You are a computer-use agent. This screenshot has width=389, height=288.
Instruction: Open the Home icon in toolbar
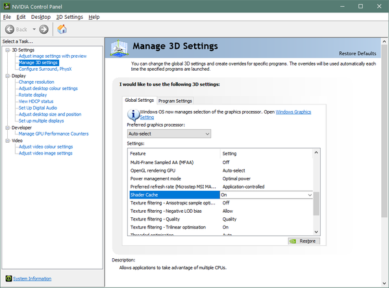[x=62, y=29]
